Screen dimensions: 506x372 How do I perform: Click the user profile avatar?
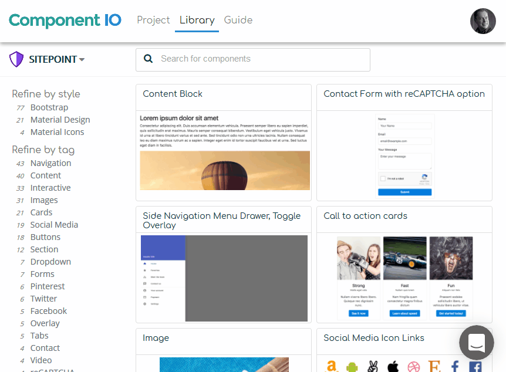click(x=483, y=21)
